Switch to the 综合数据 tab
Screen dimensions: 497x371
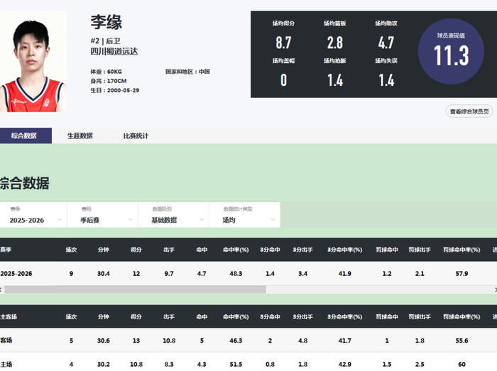25,135
